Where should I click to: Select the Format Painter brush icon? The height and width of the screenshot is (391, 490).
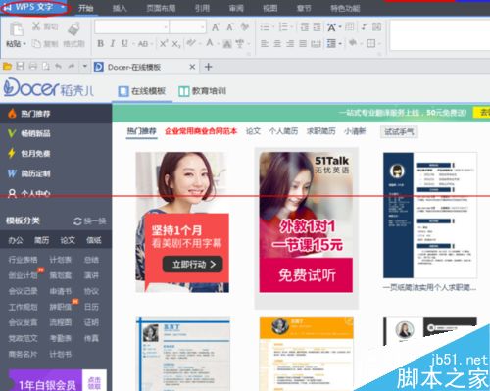pyautogui.click(x=74, y=29)
